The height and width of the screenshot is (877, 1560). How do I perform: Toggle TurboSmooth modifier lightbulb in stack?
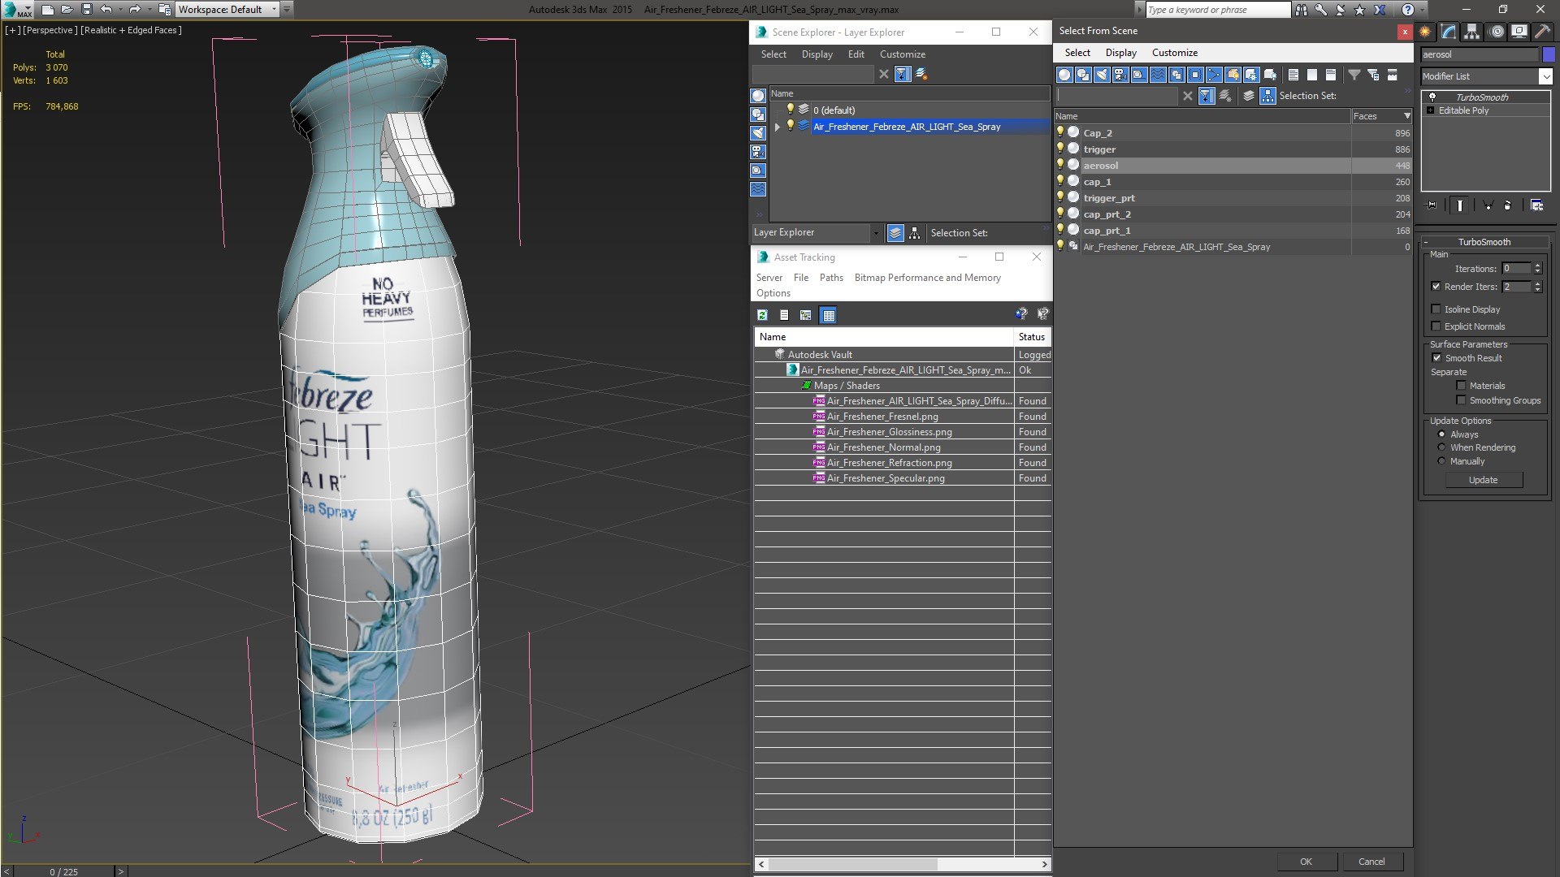click(x=1432, y=97)
